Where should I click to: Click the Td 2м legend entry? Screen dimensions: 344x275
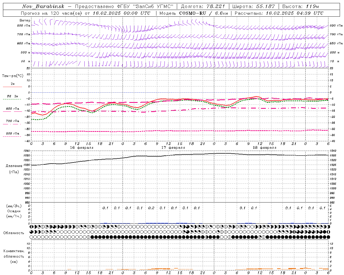(13, 96)
